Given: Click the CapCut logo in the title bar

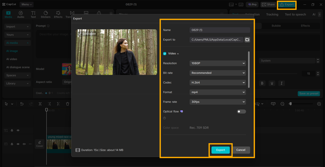Looking at the screenshot, I should pos(9,4).
